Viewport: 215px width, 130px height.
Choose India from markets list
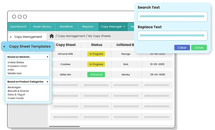pos(11,70)
